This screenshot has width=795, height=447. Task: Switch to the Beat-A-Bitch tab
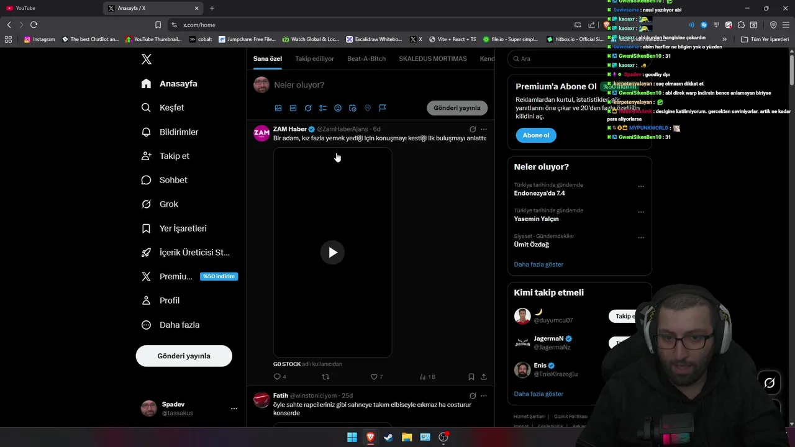click(366, 58)
